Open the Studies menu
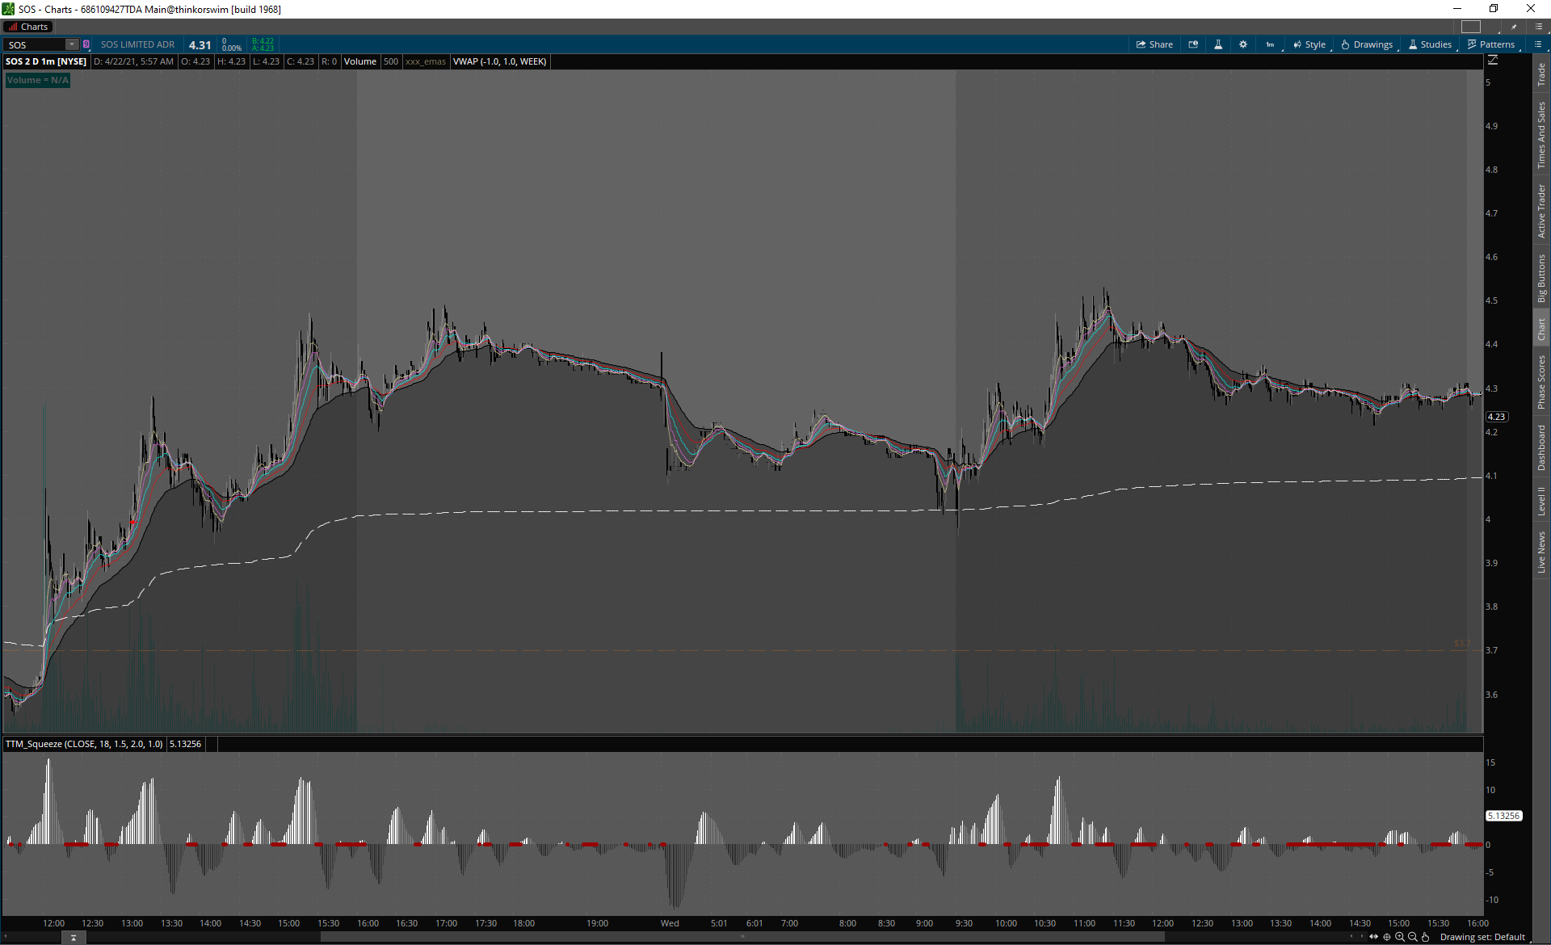Screen dimensions: 1551x945 [1430, 44]
